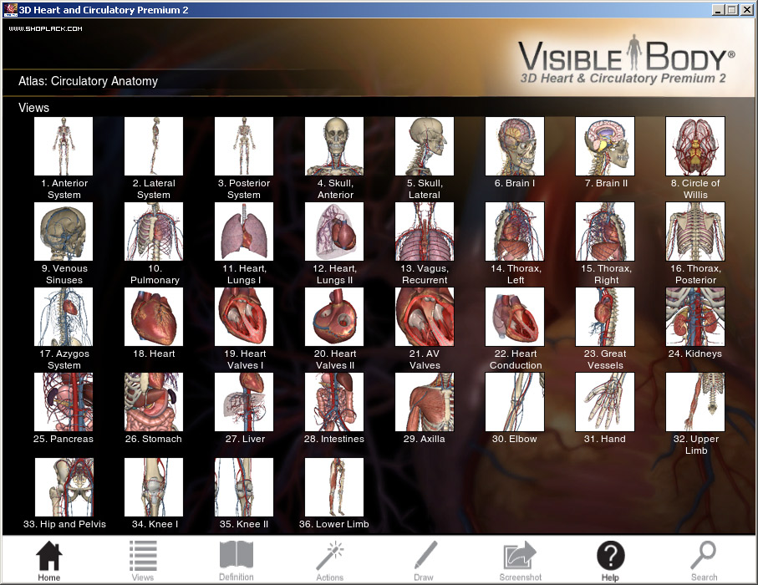This screenshot has width=758, height=585.
Task: Open the Heart, Lungs I thumbnail
Action: point(244,231)
